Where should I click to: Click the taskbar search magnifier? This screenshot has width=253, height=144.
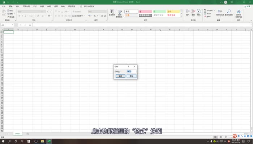9,141
